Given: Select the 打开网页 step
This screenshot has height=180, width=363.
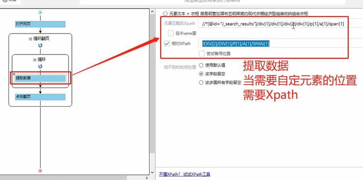Looking at the screenshot, I should [40, 24].
